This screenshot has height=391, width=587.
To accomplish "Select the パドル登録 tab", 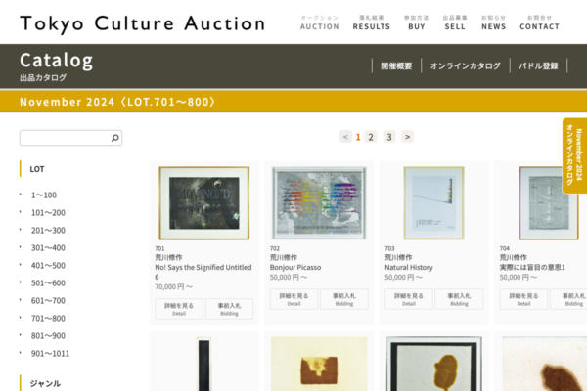I will coord(538,66).
